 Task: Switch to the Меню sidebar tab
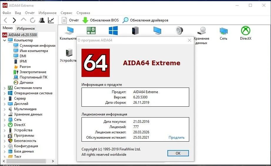point(8,28)
